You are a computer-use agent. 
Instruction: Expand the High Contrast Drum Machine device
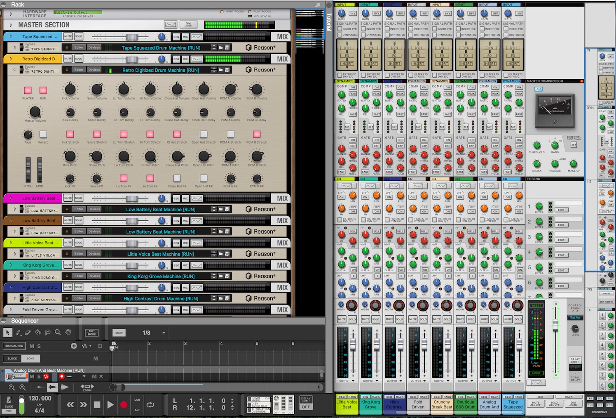15,298
